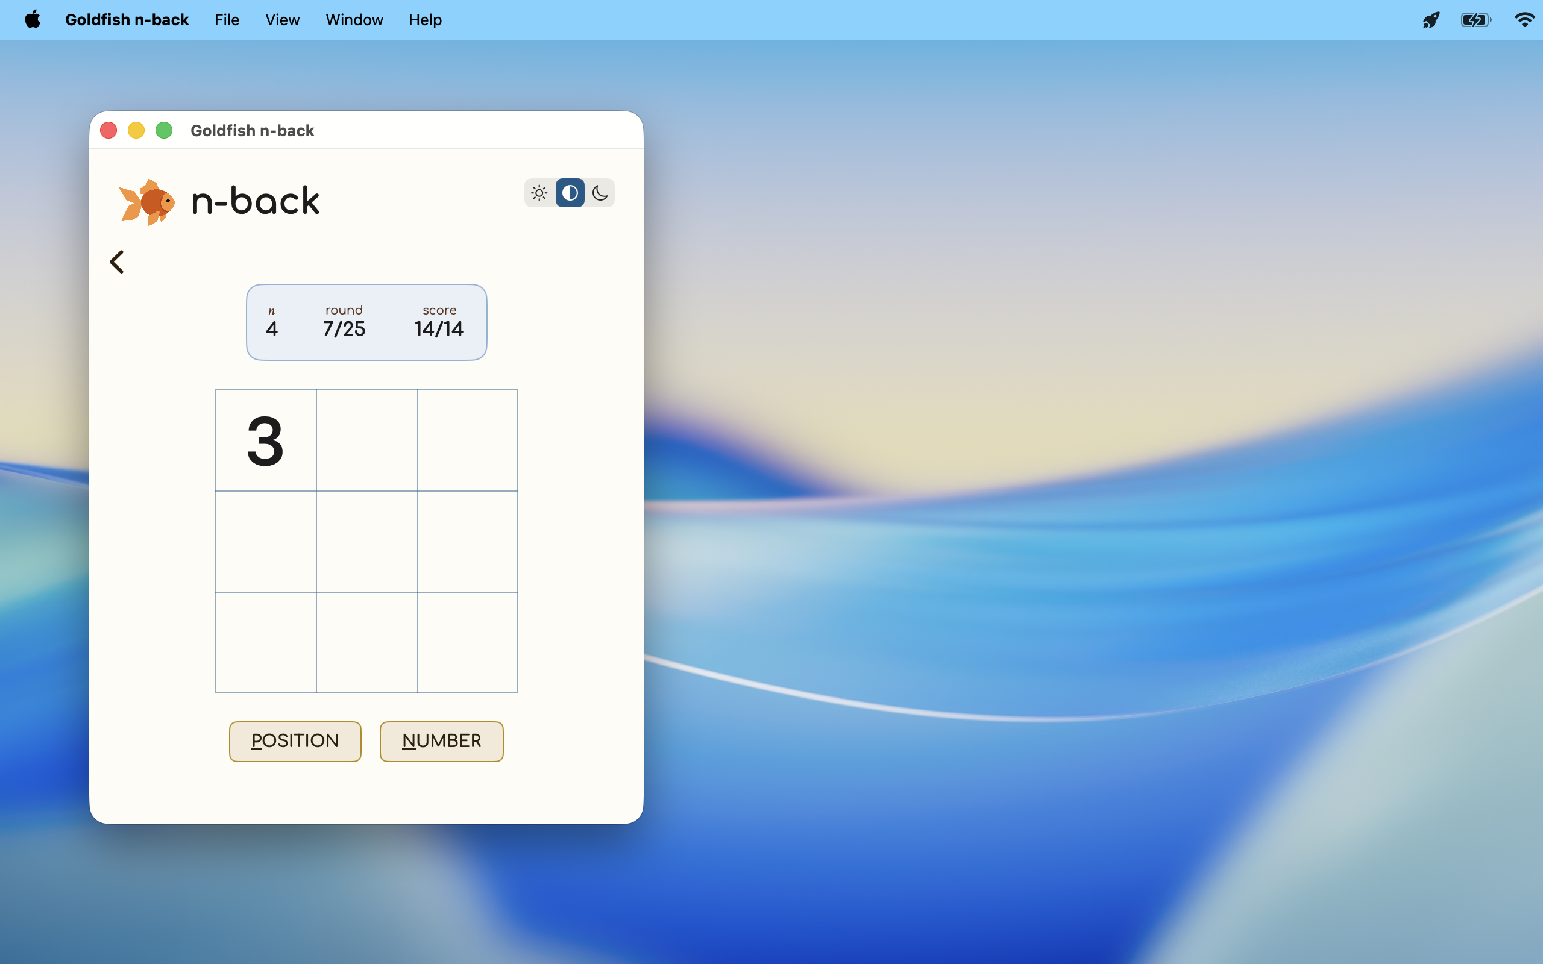Open the Goldfish n-back app menu
The width and height of the screenshot is (1543, 964).
127,20
